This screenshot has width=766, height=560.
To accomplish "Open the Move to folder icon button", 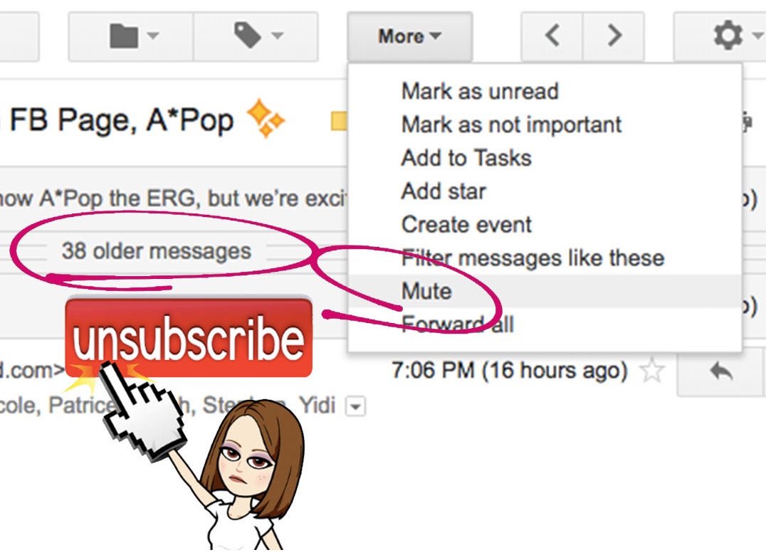I will [131, 36].
